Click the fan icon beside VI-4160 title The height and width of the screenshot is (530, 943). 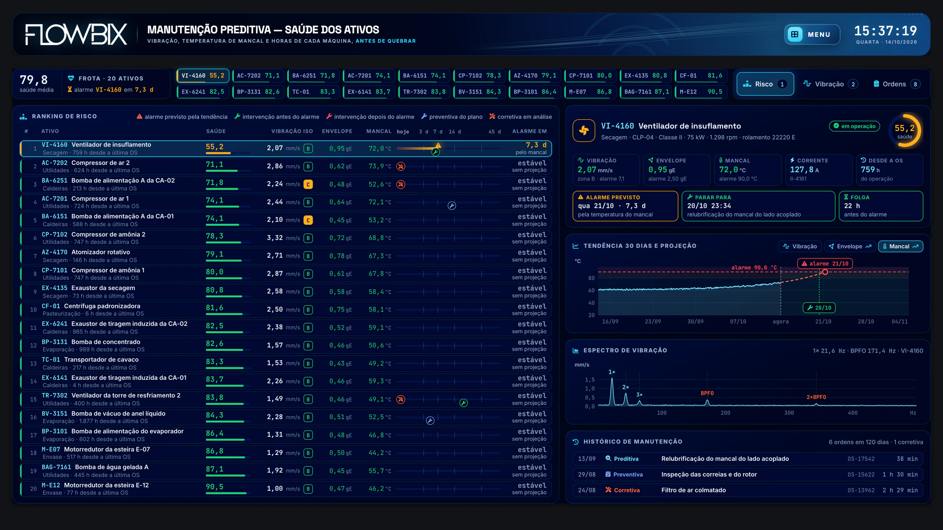click(x=584, y=130)
